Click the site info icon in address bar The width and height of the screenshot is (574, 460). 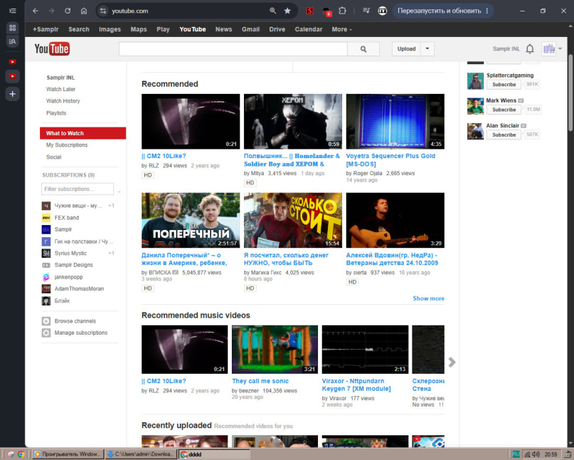(x=103, y=11)
